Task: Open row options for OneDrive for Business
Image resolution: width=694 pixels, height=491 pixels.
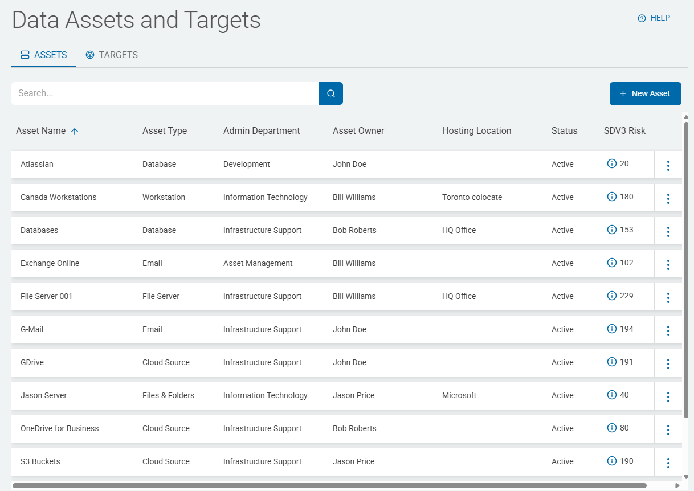Action: tap(668, 430)
